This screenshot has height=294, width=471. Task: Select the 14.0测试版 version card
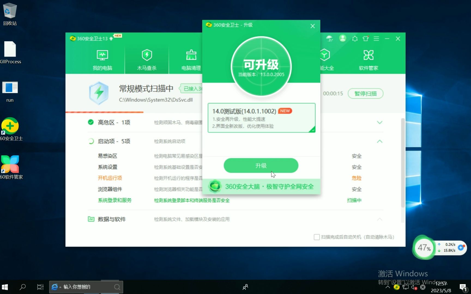pyautogui.click(x=261, y=118)
